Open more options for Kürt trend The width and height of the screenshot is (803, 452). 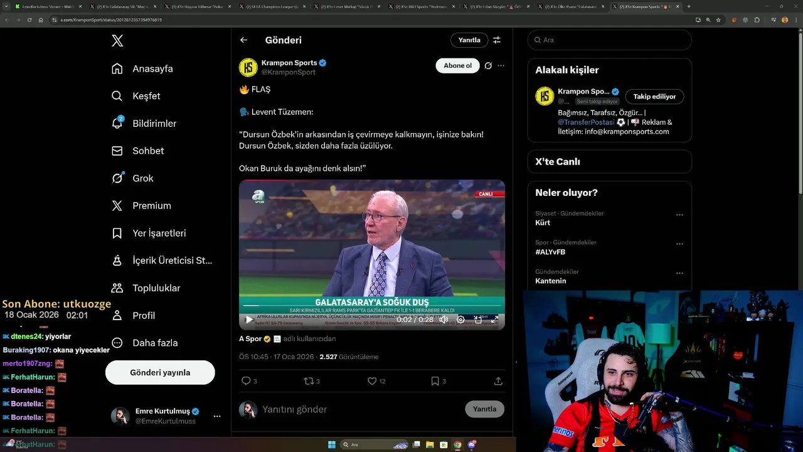[679, 215]
